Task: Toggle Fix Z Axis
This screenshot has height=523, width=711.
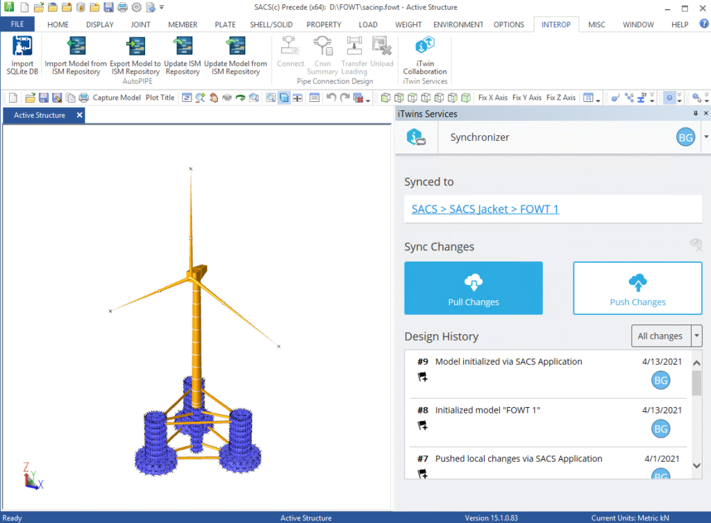Action: 561,98
